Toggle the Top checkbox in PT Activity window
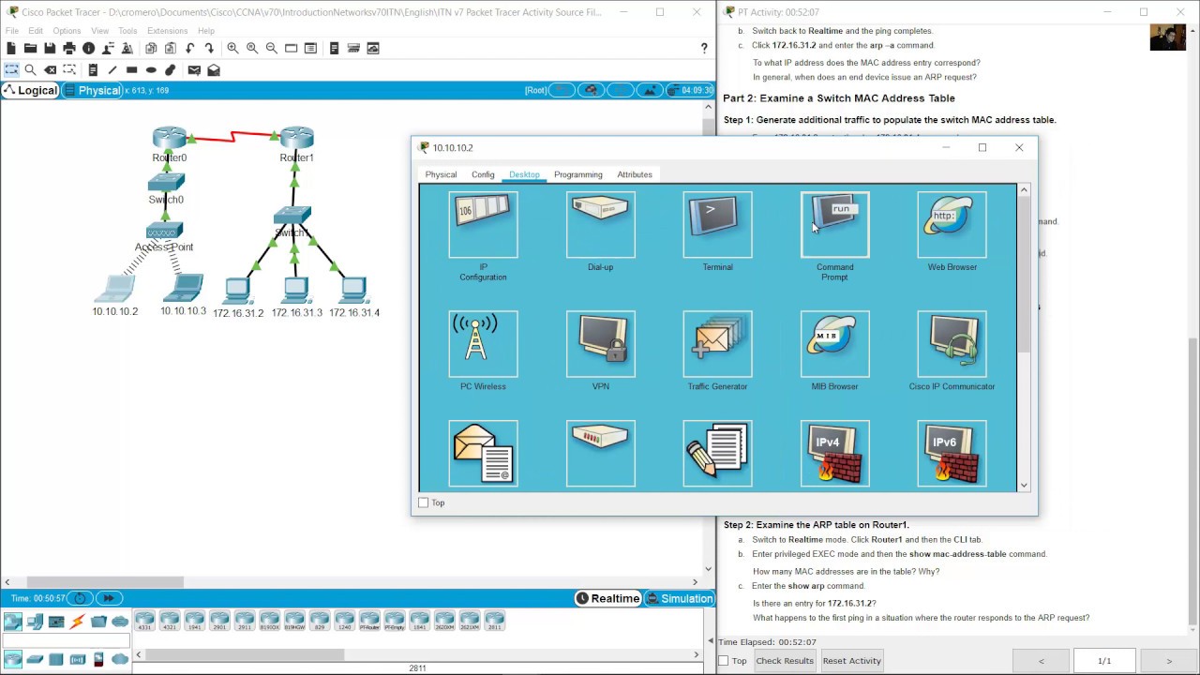The width and height of the screenshot is (1200, 675). click(723, 661)
